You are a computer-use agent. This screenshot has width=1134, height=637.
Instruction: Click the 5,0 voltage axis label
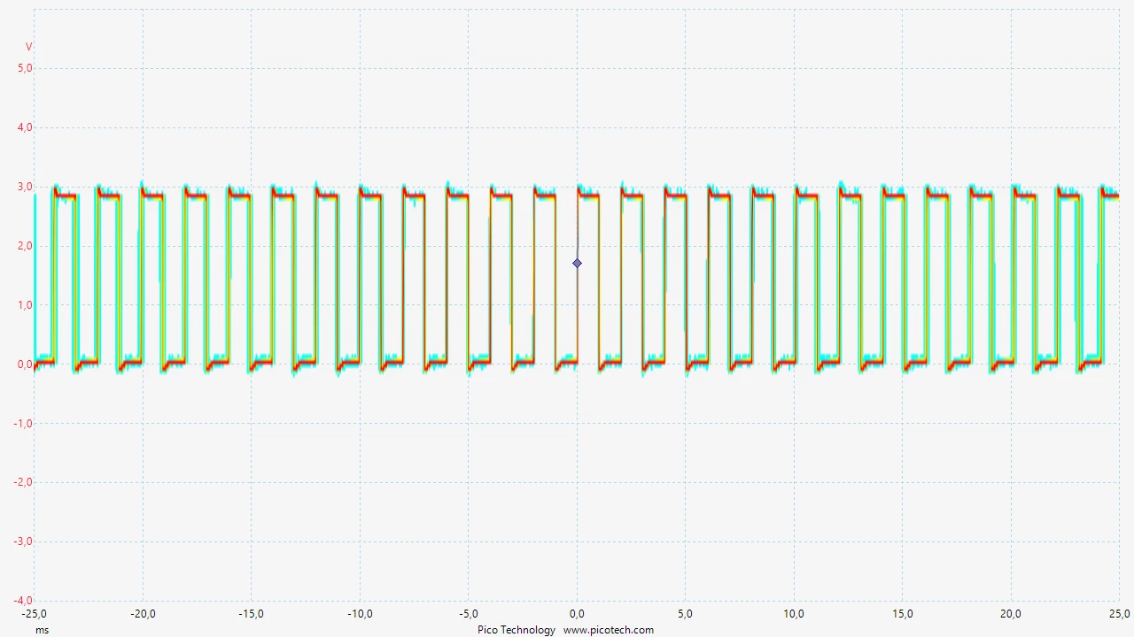point(25,68)
